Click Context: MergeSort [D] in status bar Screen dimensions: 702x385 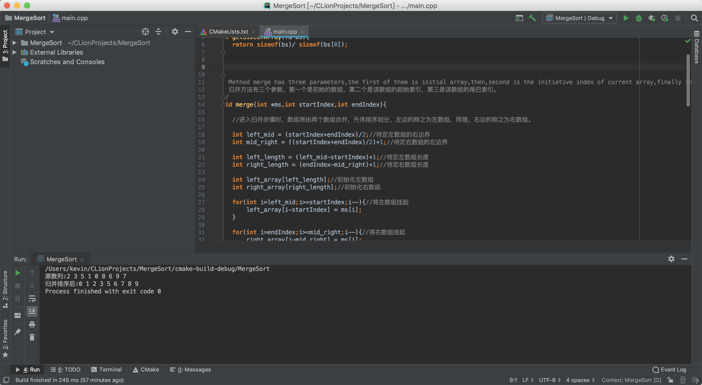tap(631, 380)
